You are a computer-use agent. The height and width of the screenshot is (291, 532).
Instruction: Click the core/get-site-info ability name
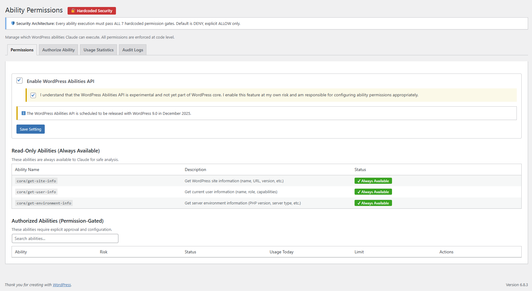(36, 181)
